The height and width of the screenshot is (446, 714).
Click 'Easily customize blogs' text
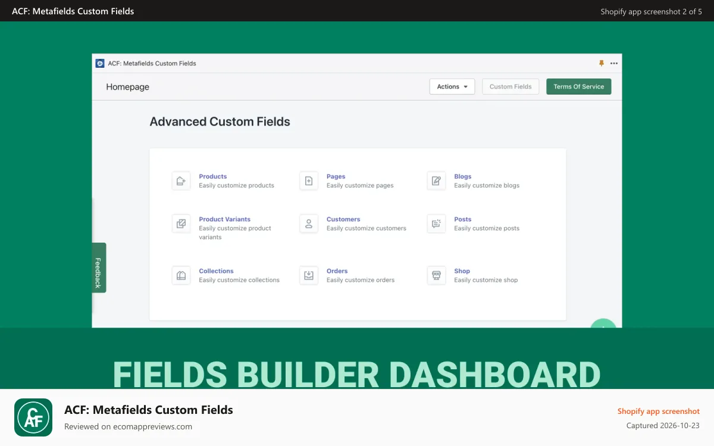[487, 186]
